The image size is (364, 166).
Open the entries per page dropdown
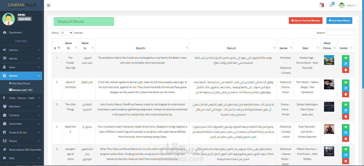(66, 33)
